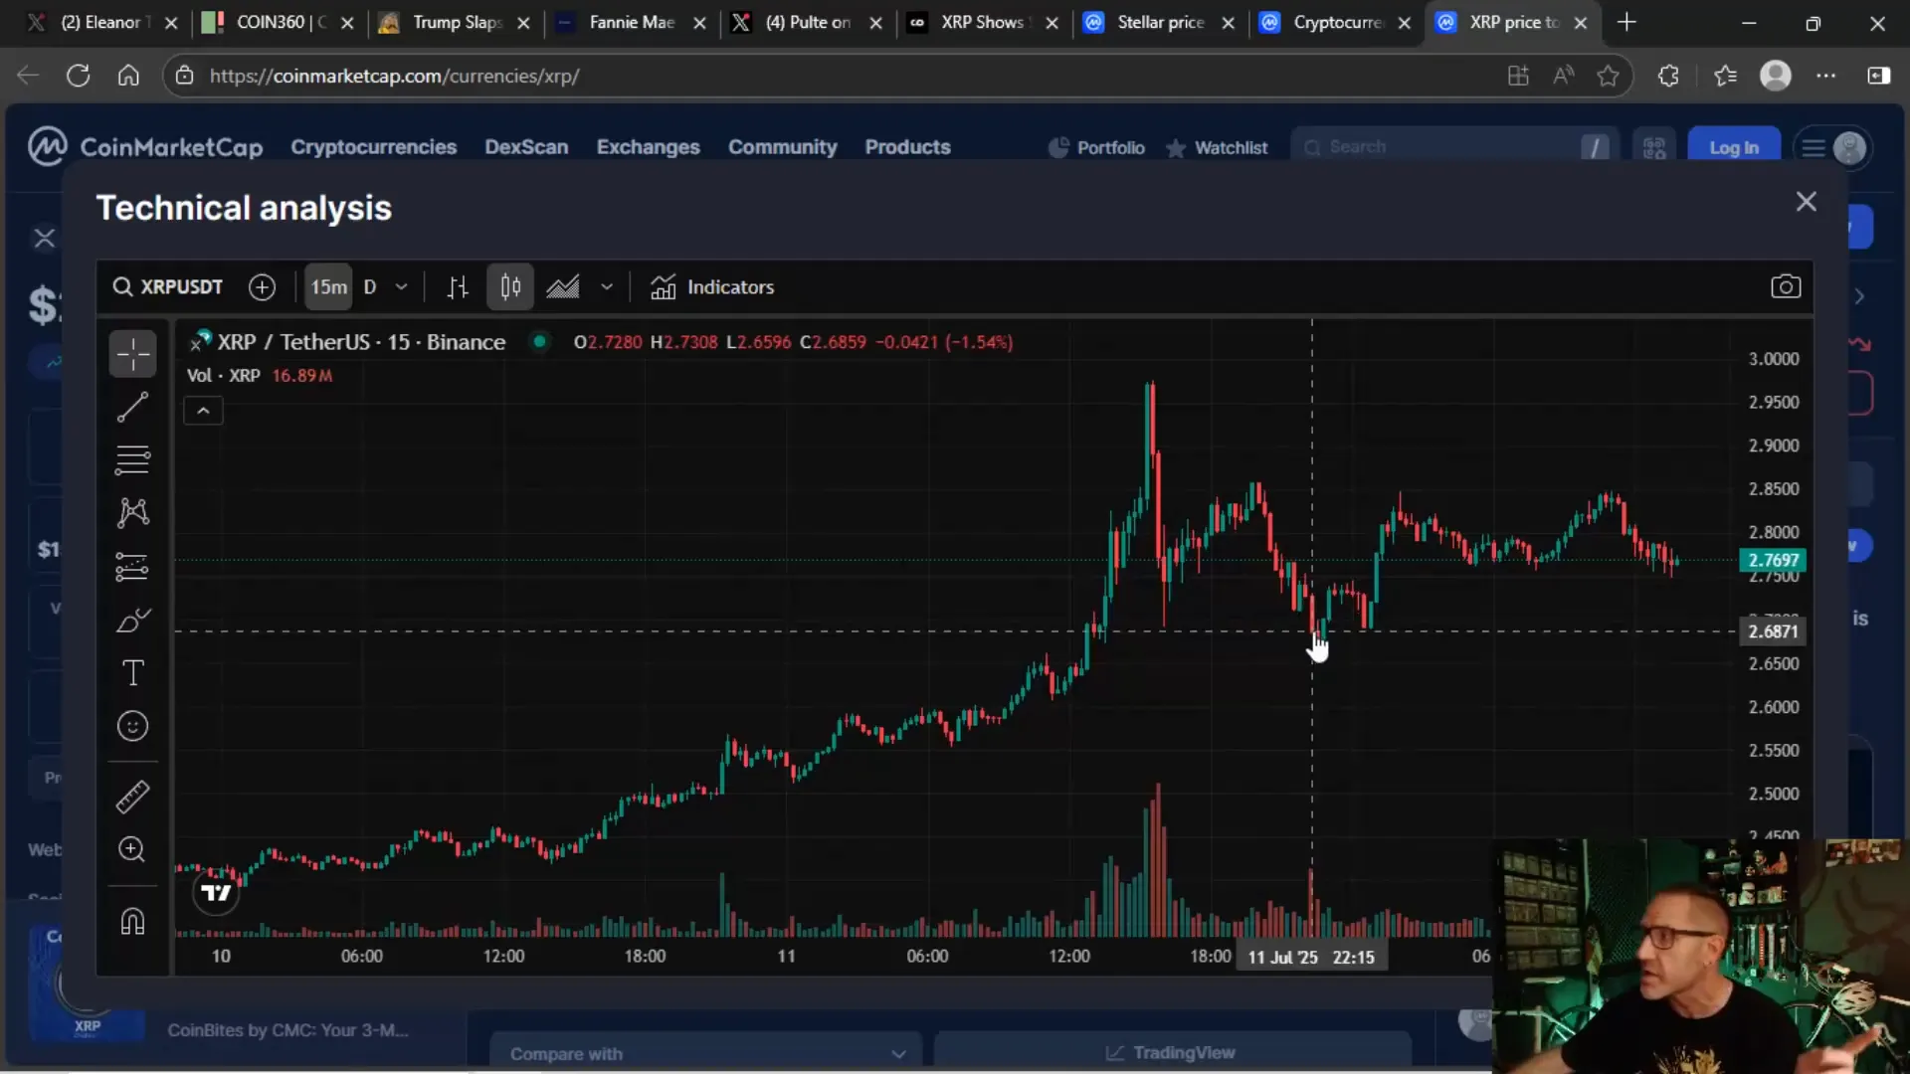The image size is (1910, 1074).
Task: Open the favorites list icon
Action: point(1725,76)
